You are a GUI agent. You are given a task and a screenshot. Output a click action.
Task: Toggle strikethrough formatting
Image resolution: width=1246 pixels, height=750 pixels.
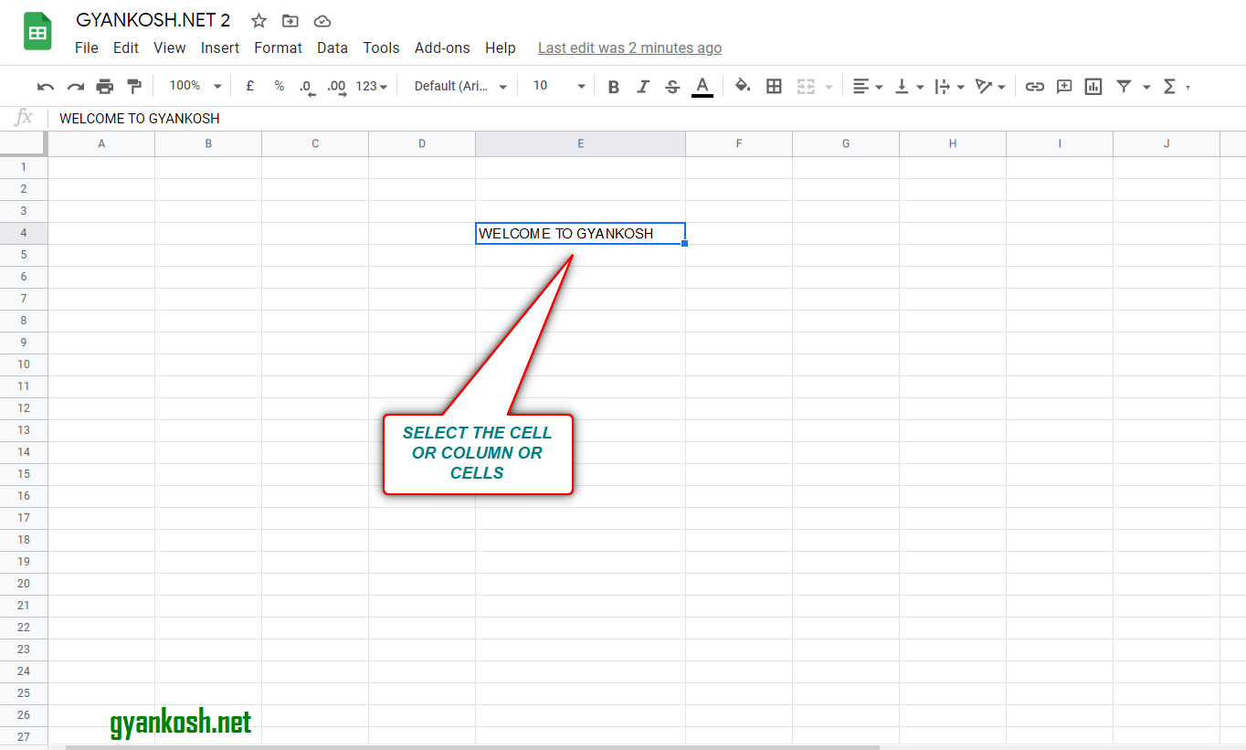point(672,87)
